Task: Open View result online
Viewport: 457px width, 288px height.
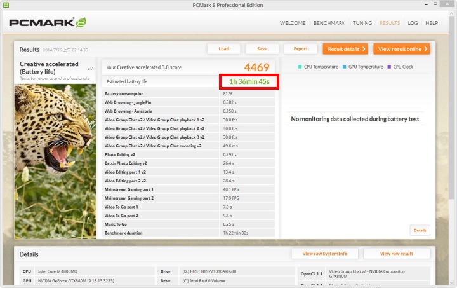Action: pos(402,49)
